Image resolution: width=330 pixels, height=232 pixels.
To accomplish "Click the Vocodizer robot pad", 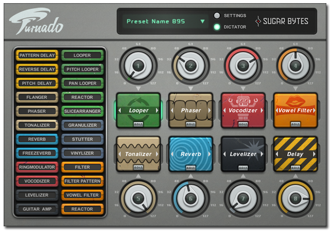I will [x=243, y=110].
